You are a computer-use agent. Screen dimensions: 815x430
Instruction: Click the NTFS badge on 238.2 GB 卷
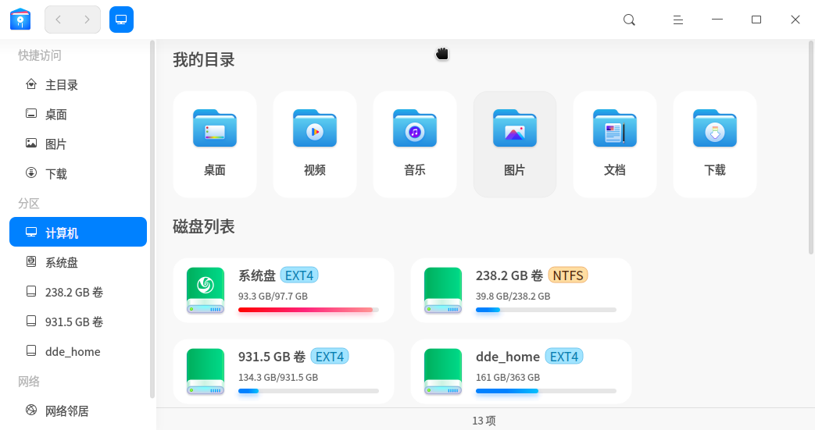point(567,275)
